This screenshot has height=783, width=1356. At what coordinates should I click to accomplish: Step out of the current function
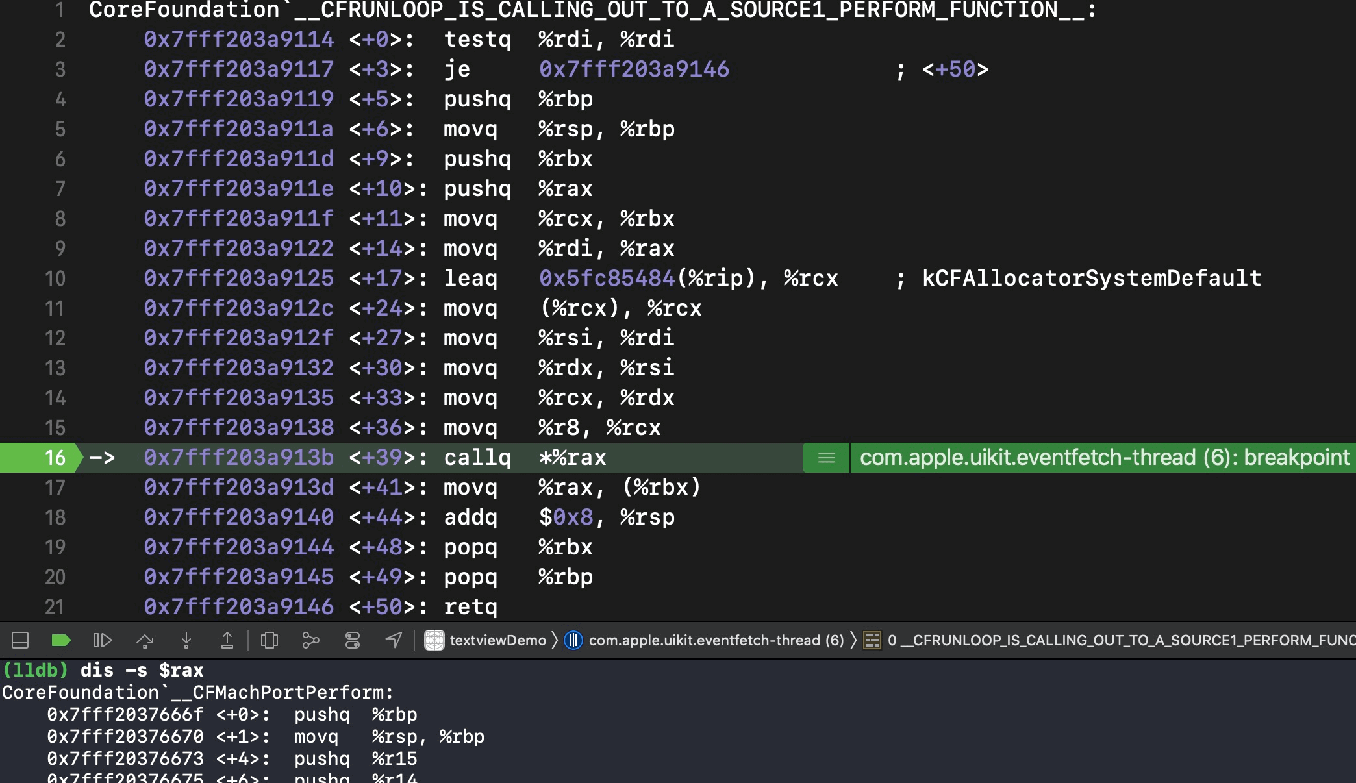(x=227, y=641)
